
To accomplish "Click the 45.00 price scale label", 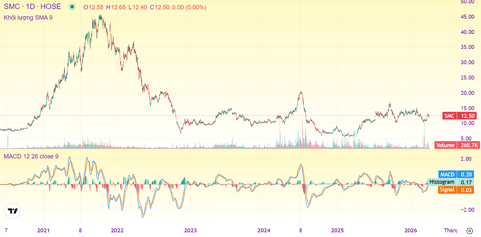I will pyautogui.click(x=467, y=17).
